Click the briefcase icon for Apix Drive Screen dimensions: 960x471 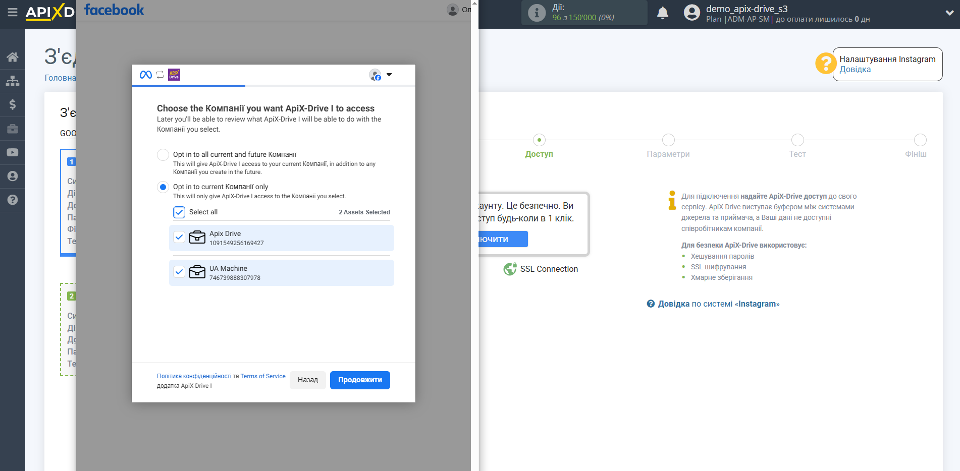(x=197, y=237)
